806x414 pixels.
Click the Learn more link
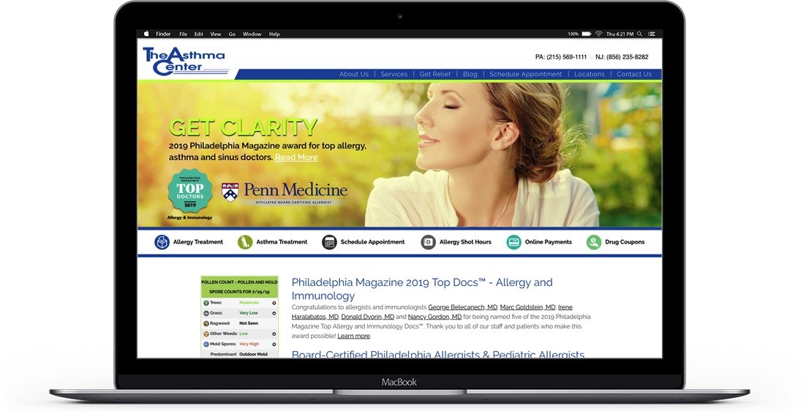click(353, 336)
